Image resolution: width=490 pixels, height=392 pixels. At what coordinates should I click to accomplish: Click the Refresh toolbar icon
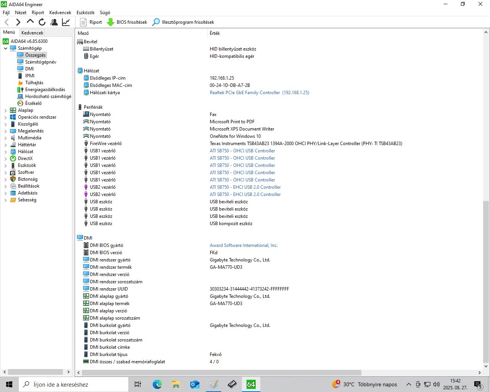(x=42, y=22)
